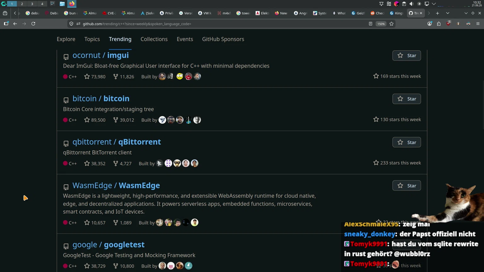Screen dimensions: 484x272
Task: Open the google / googletest repository link
Action: pos(108,245)
